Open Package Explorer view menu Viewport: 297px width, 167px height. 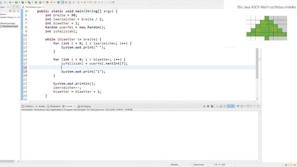[x=18, y=11]
